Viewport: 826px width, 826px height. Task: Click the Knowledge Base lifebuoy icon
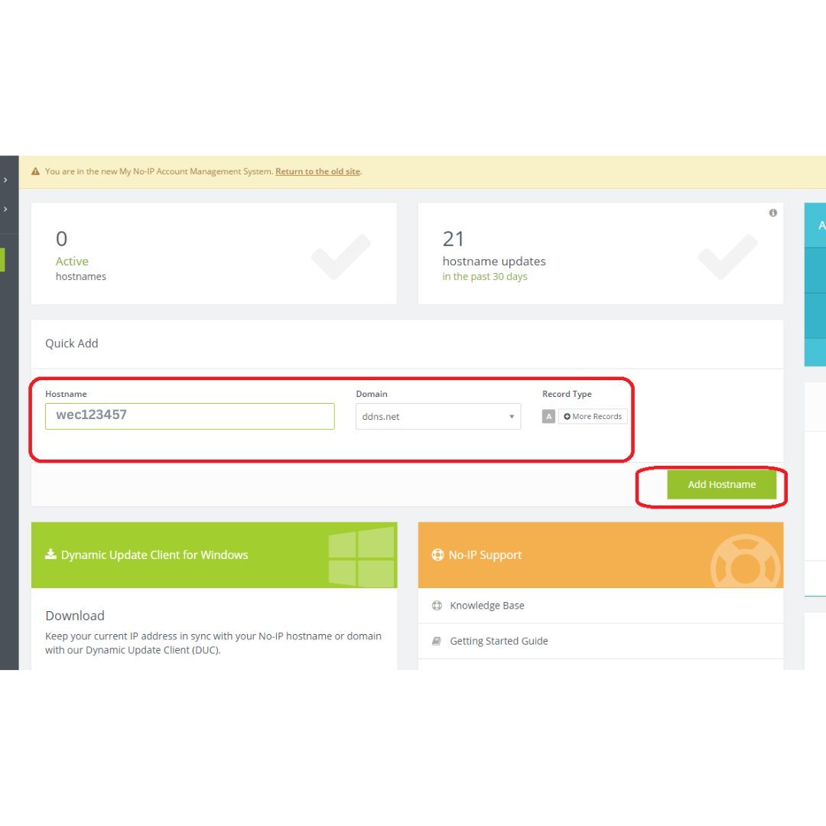pos(437,605)
